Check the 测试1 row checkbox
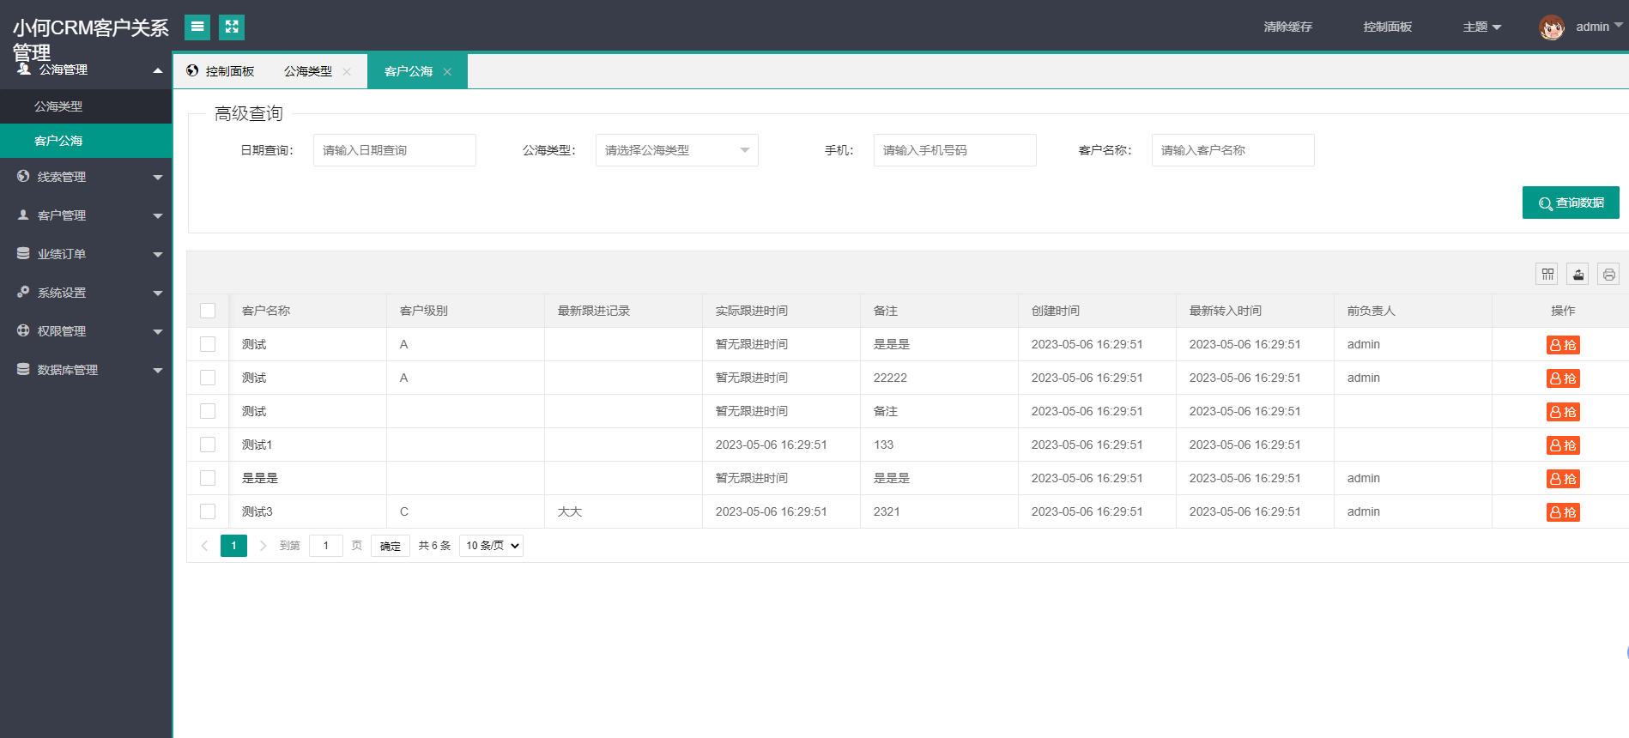Viewport: 1629px width, 738px height. (x=208, y=445)
